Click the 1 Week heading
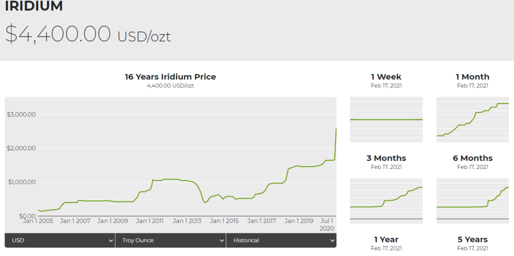The image size is (514, 256). click(386, 77)
